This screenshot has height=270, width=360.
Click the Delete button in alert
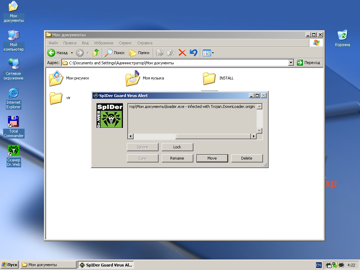click(247, 159)
